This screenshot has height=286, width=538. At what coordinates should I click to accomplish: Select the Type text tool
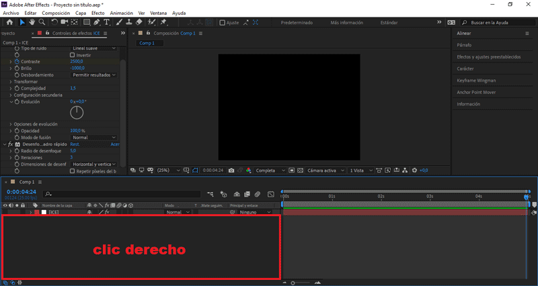pos(107,22)
